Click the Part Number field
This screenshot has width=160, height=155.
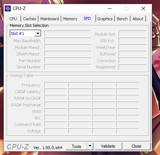68,60
